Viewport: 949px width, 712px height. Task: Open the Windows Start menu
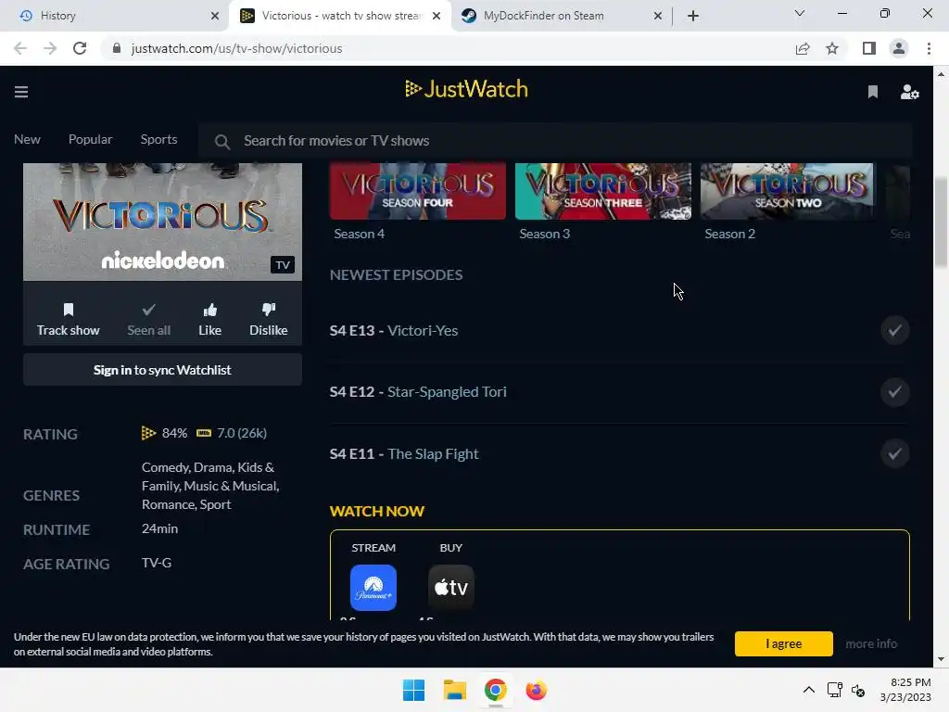coord(413,690)
